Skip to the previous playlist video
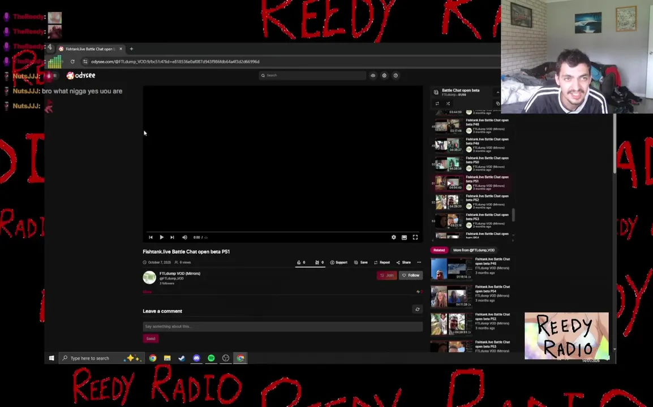The image size is (653, 407). click(151, 237)
